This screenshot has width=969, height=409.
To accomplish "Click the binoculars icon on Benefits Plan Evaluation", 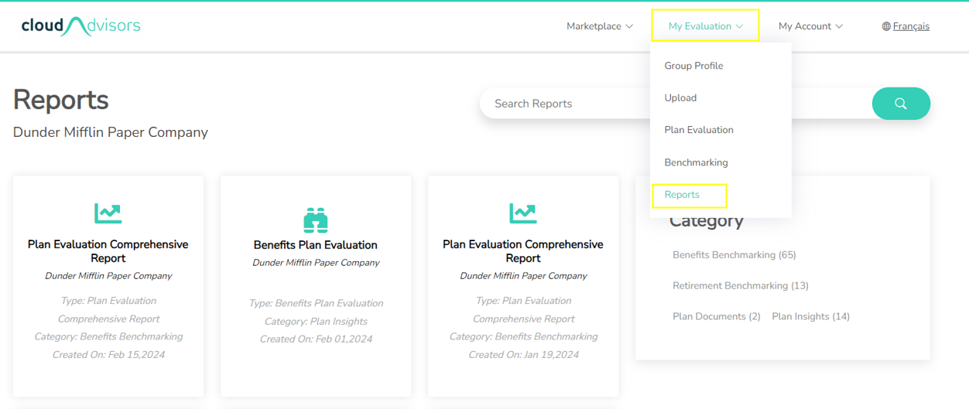I will click(x=316, y=220).
